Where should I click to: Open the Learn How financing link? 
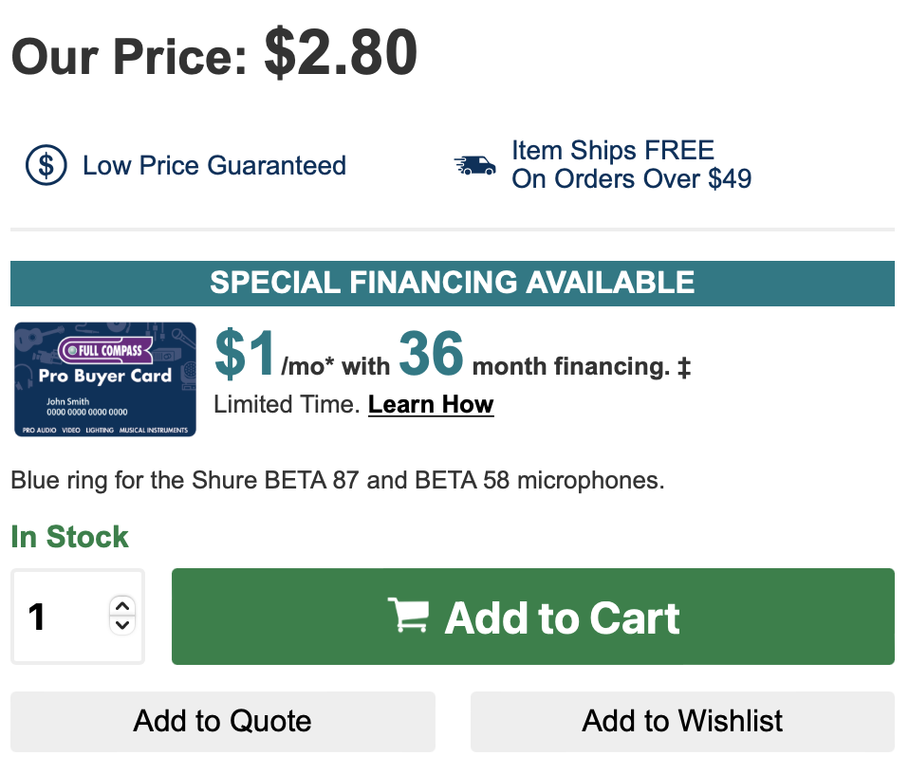coord(431,404)
